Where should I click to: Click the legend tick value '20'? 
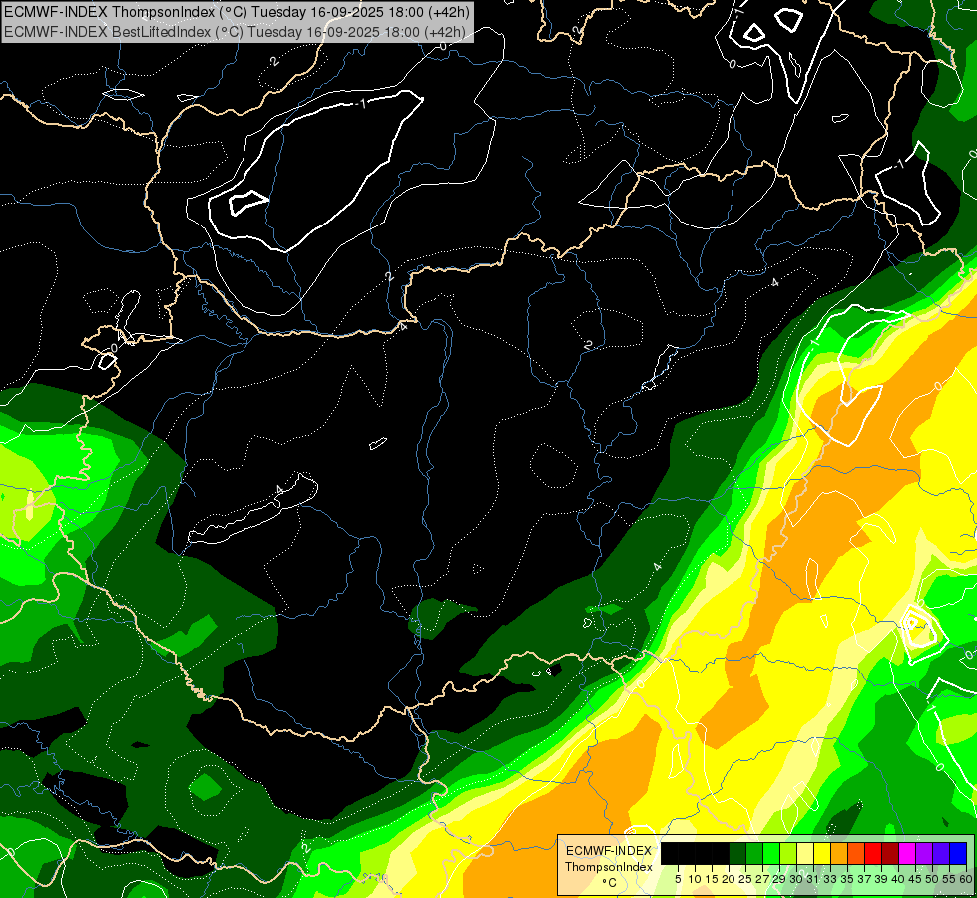pos(730,879)
